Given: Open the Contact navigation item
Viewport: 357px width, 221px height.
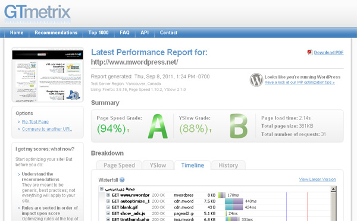Looking at the screenshot, I should click(168, 33).
